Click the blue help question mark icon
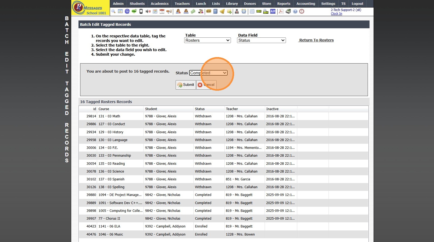The height and width of the screenshot is (242, 434). [295, 11]
